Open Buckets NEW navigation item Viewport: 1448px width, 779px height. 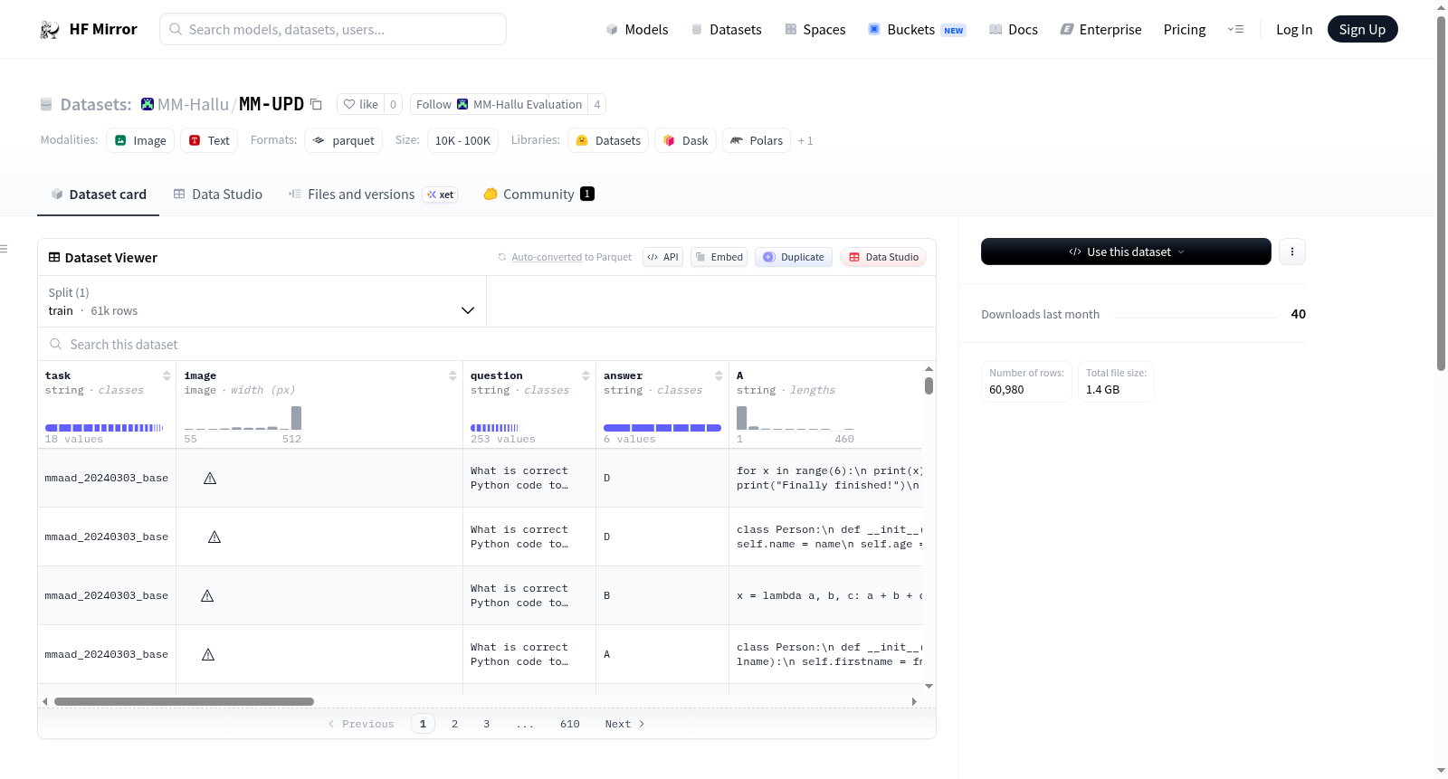(917, 29)
